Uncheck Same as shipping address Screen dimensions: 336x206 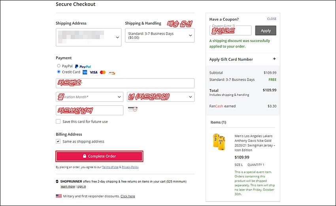pyautogui.click(x=58, y=141)
